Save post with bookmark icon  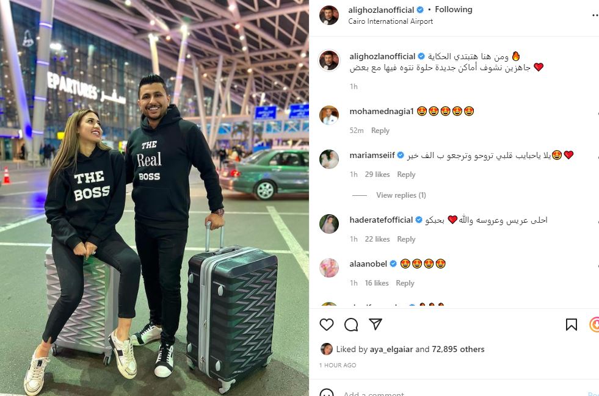pyautogui.click(x=571, y=325)
